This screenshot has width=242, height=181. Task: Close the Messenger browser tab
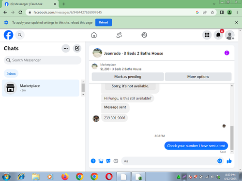[55, 4]
